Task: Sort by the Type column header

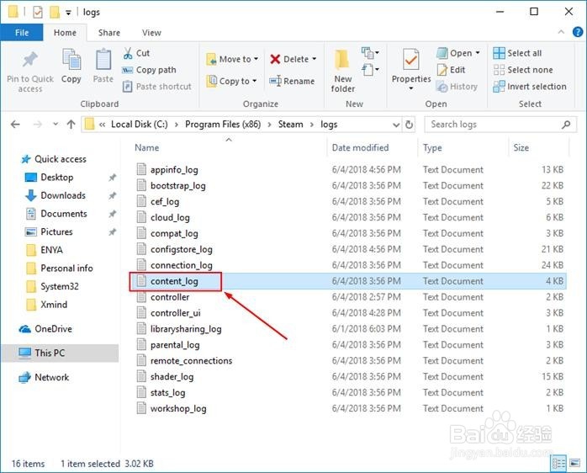Action: 432,147
